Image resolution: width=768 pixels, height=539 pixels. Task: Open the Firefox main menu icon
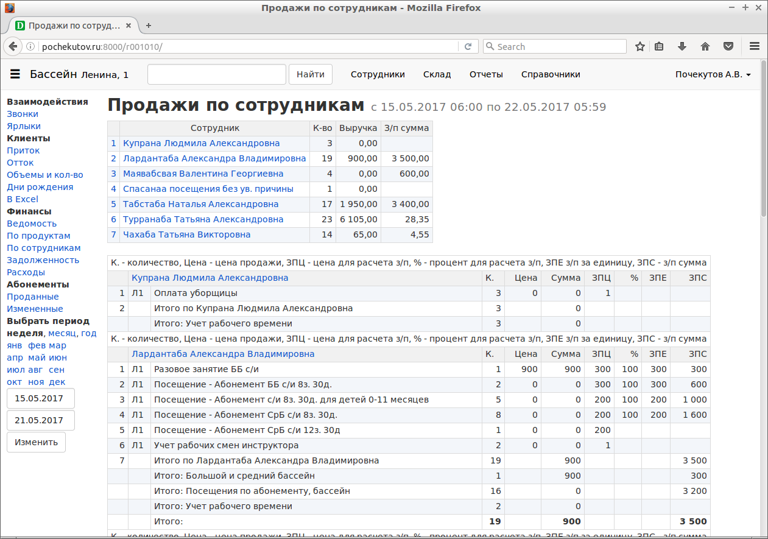tap(754, 46)
